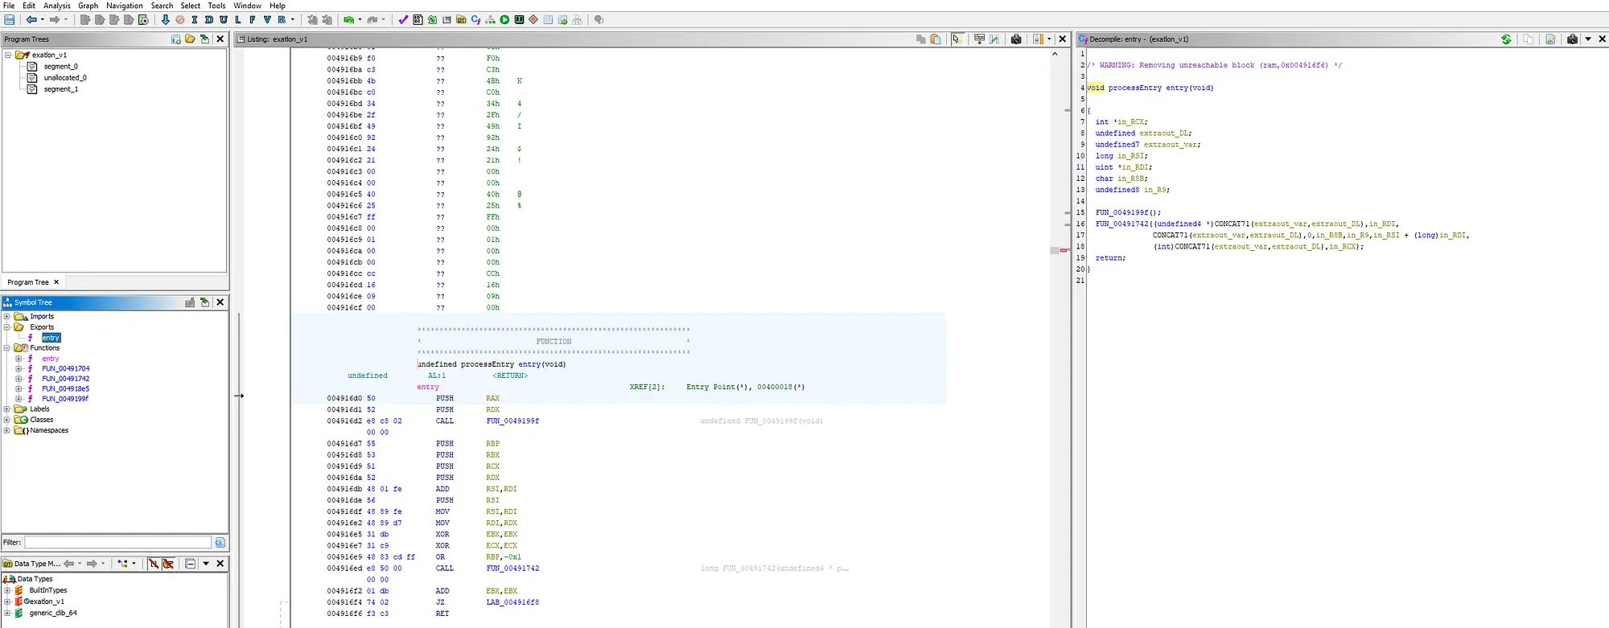Expand the Imports folder in Symbol Tree
The width and height of the screenshot is (1609, 628).
click(x=7, y=317)
